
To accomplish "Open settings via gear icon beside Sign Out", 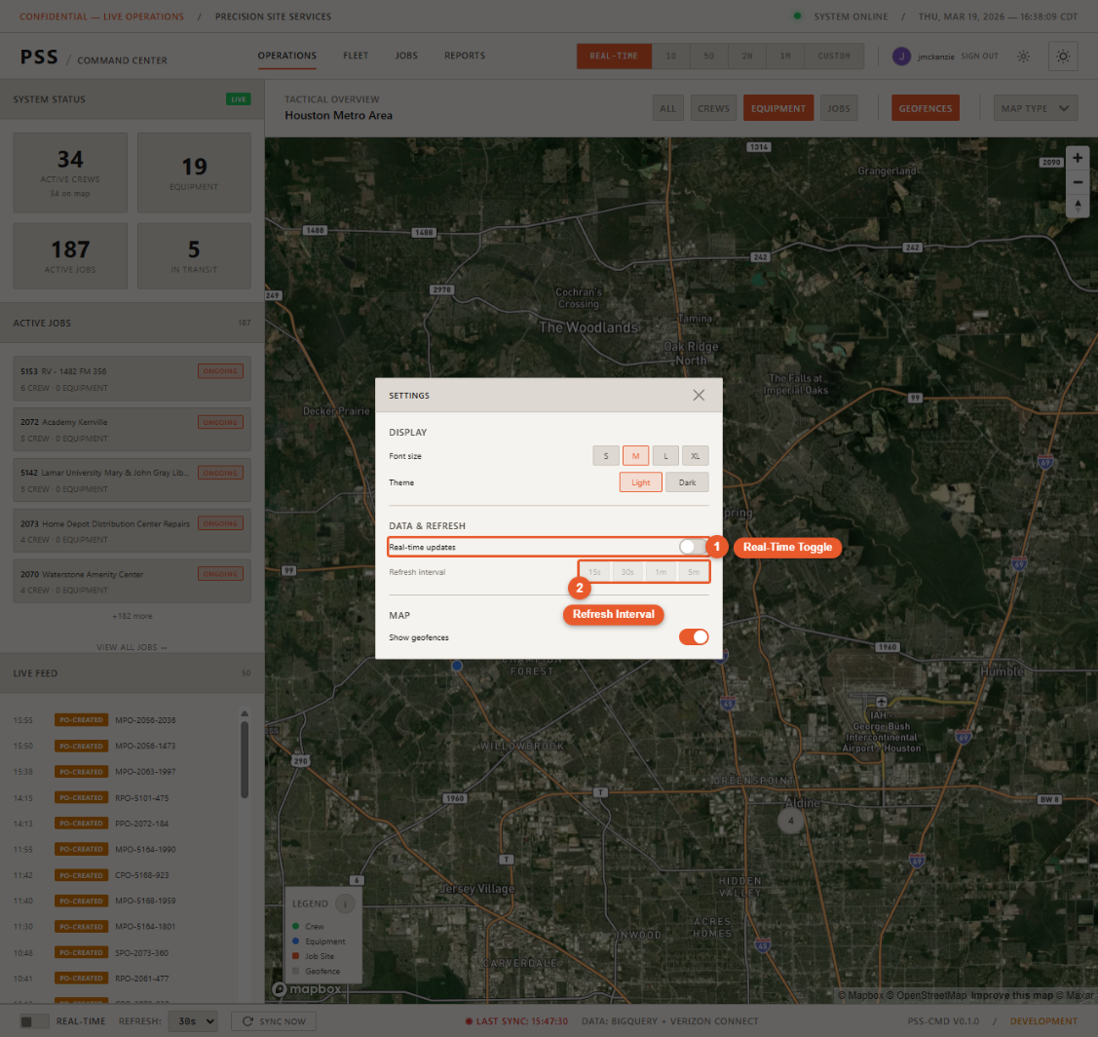I will coord(1023,57).
